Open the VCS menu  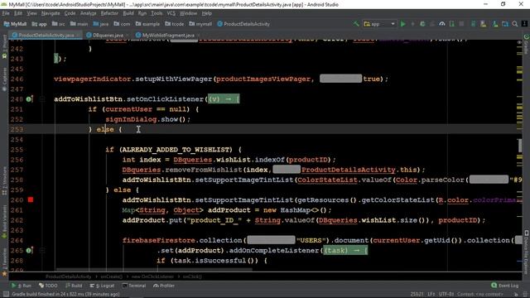point(171,13)
